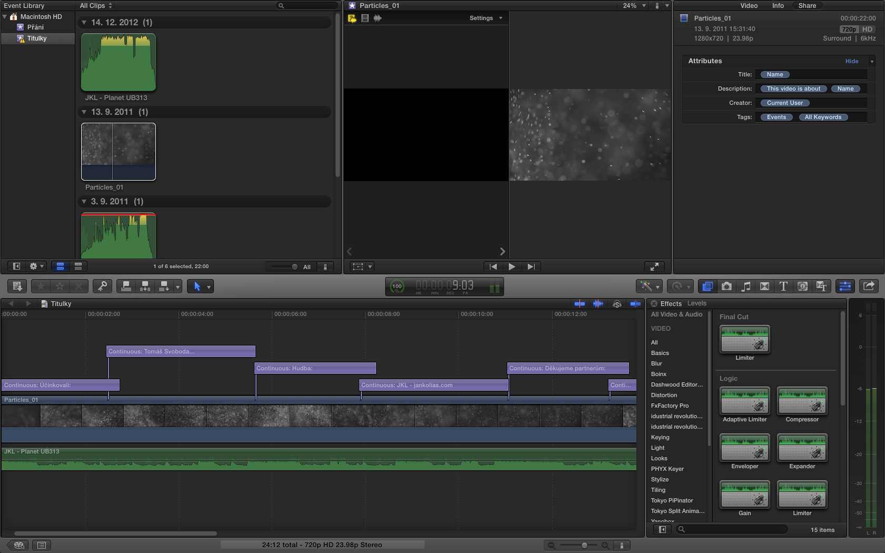Enter full screen playback in the viewer
This screenshot has height=553, width=885.
[x=654, y=266]
